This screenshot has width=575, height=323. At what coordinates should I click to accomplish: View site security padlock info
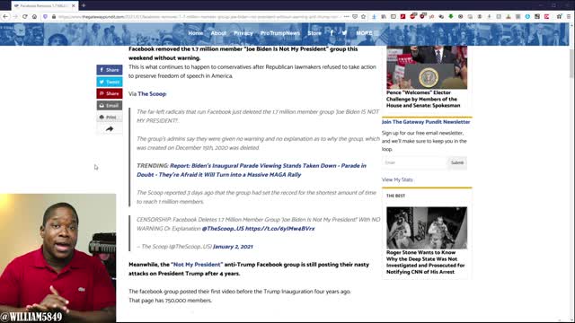[x=54, y=16]
